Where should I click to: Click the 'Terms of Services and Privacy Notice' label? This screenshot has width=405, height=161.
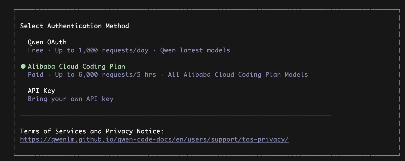(92, 131)
